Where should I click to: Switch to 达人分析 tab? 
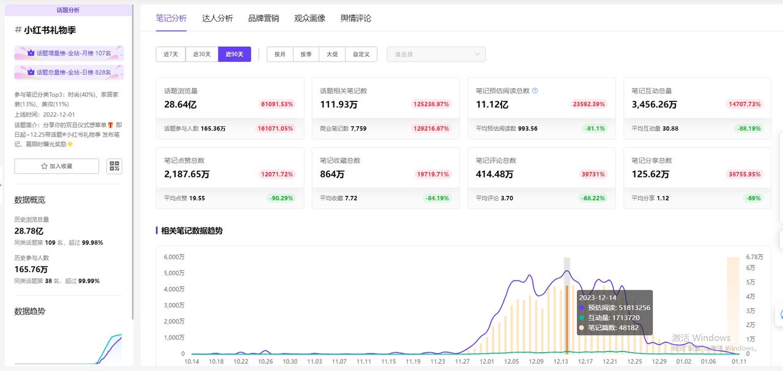pos(217,18)
